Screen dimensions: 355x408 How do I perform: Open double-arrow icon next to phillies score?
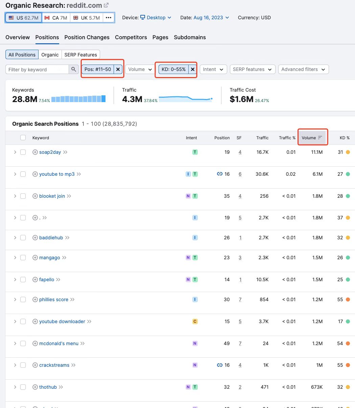click(x=72, y=299)
